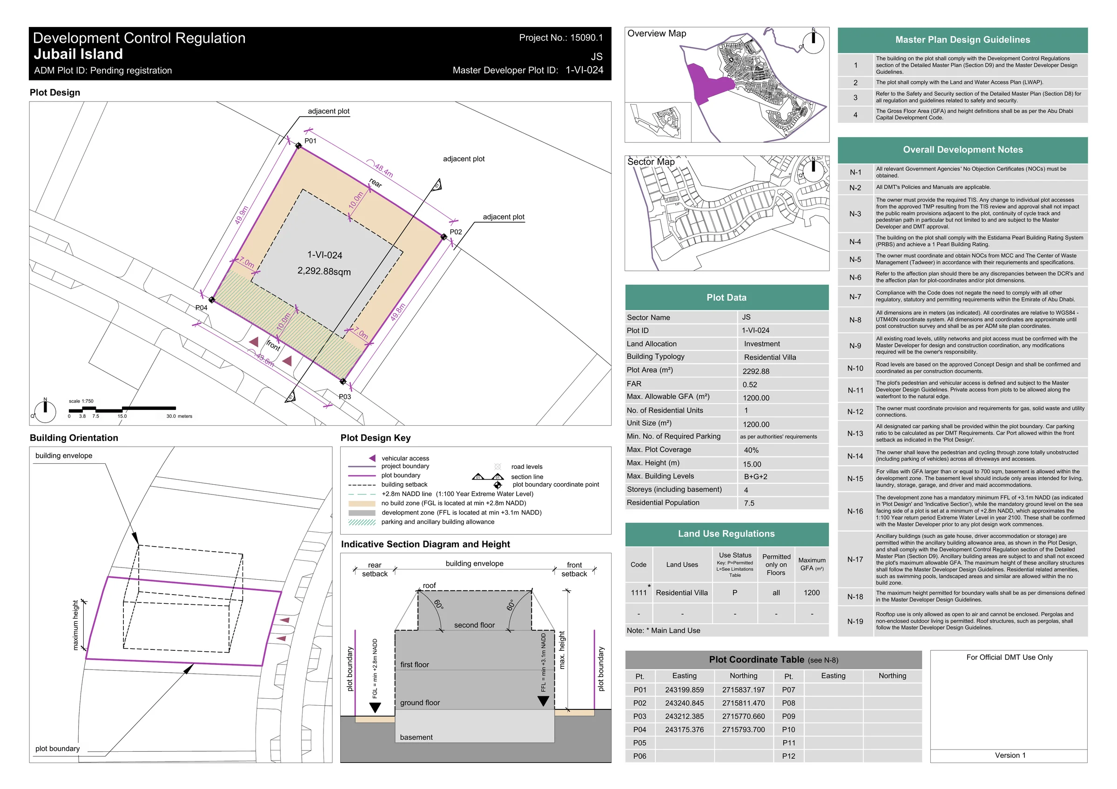
Task: Click plot label '1-VI-024' inside development zone
Action: [x=324, y=255]
